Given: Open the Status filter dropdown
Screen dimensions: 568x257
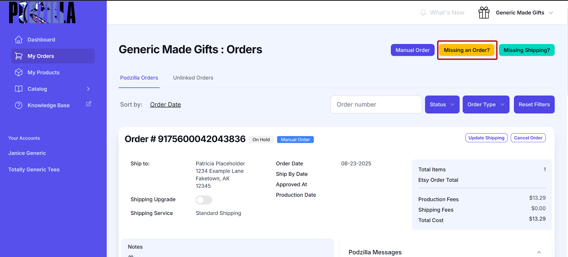Looking at the screenshot, I should 442,104.
